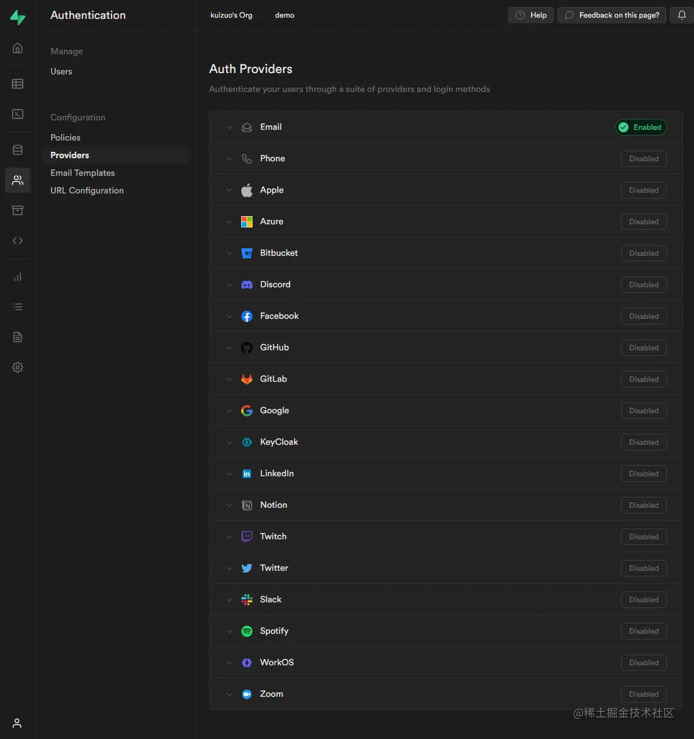Open the user account icon at sidebar bottom
Image resolution: width=694 pixels, height=739 pixels.
coord(17,723)
